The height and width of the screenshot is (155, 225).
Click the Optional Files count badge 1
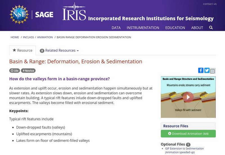(x=188, y=145)
